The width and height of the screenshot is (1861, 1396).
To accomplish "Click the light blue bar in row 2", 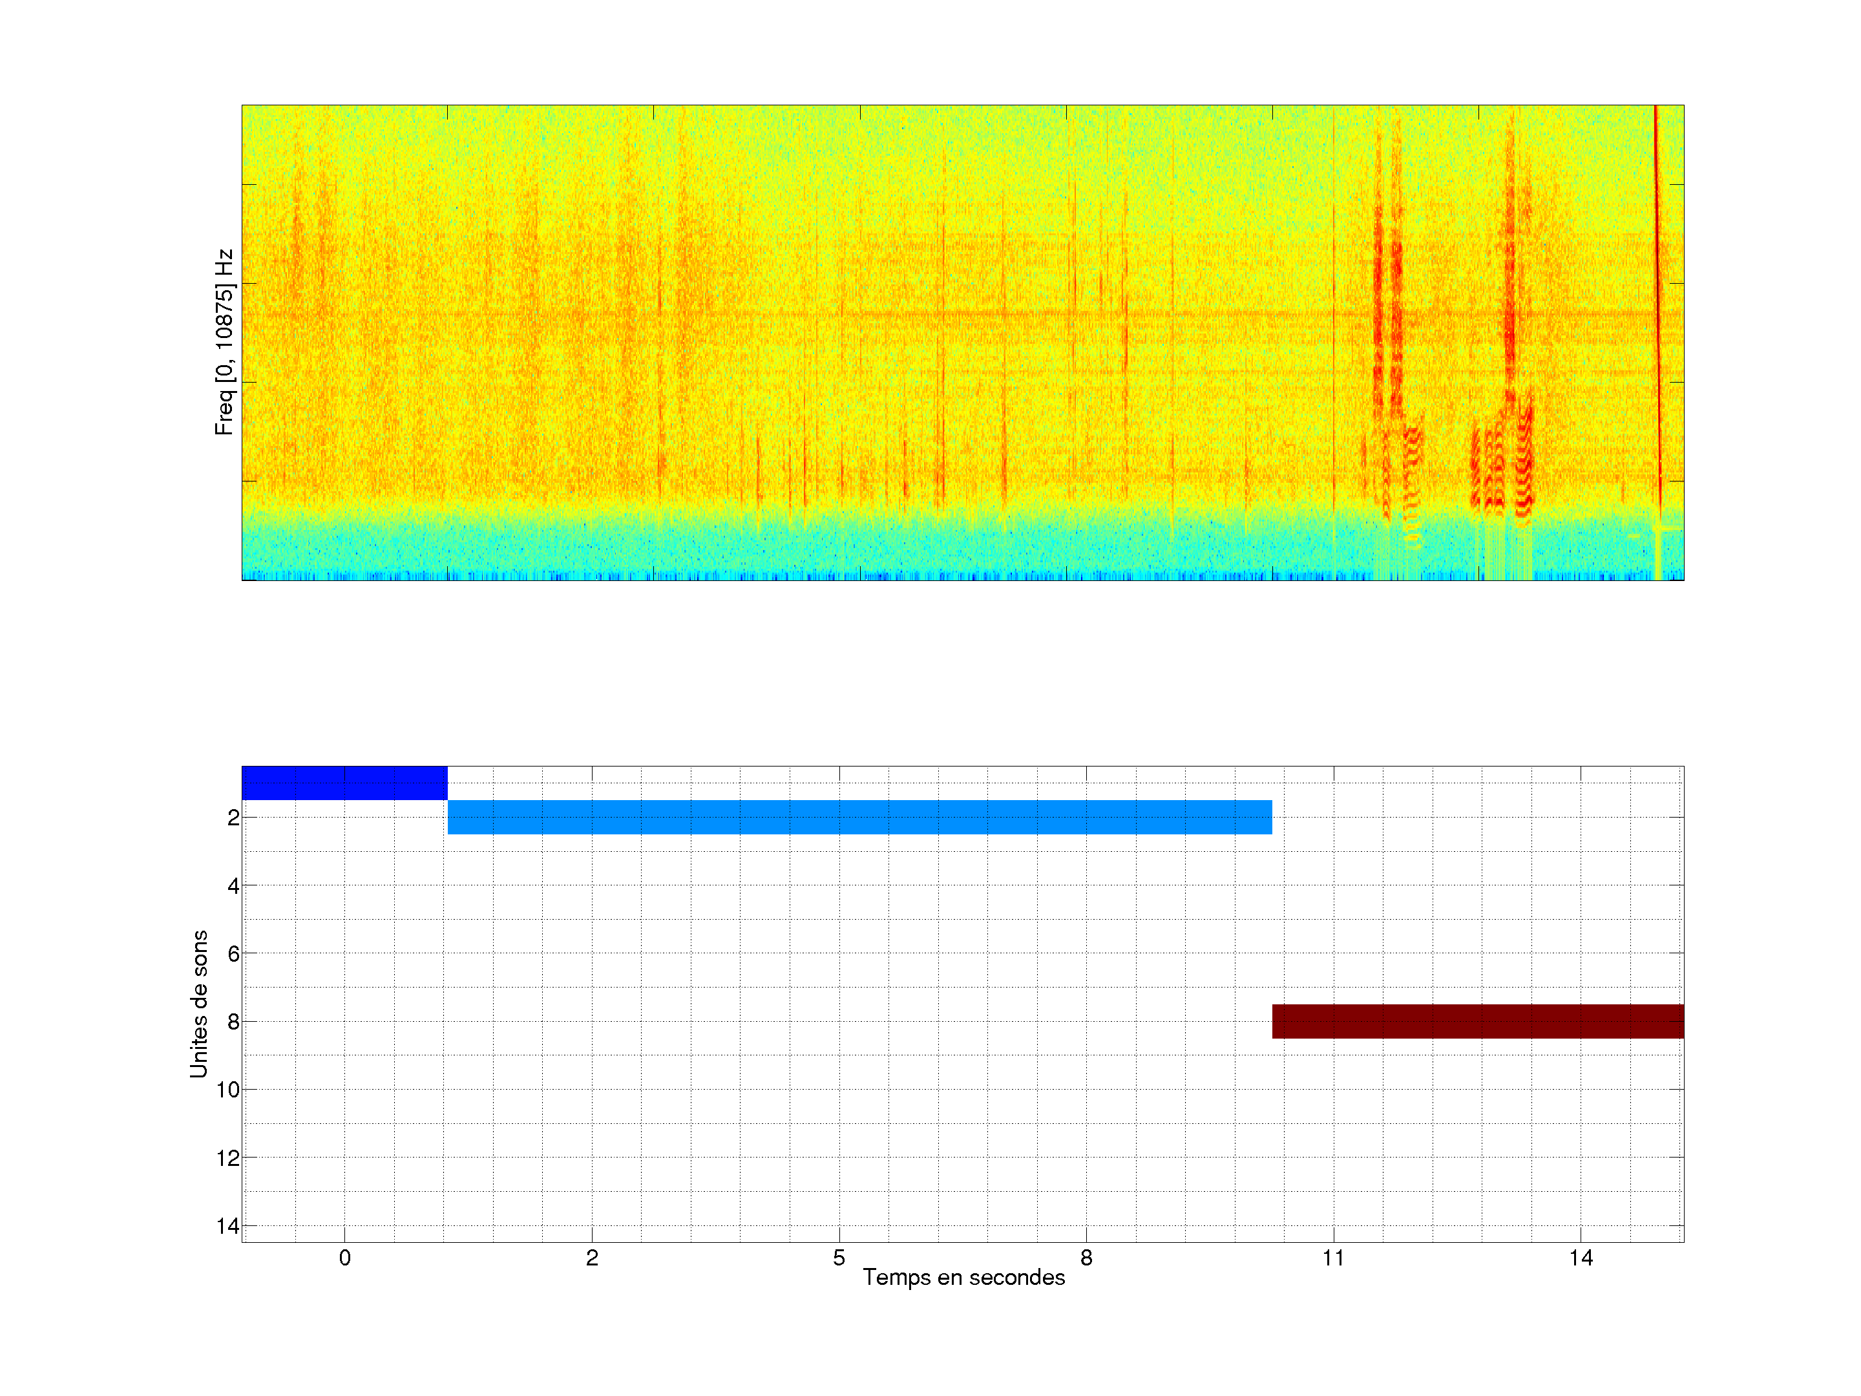I will click(x=859, y=817).
